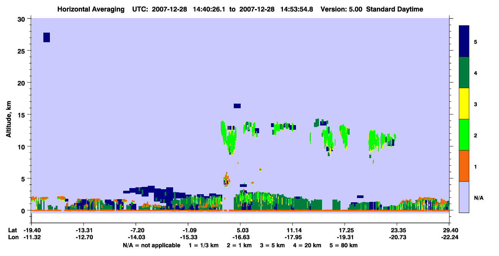Click the colorbar label '3'
499x256 pixels.
pyautogui.click(x=476, y=104)
